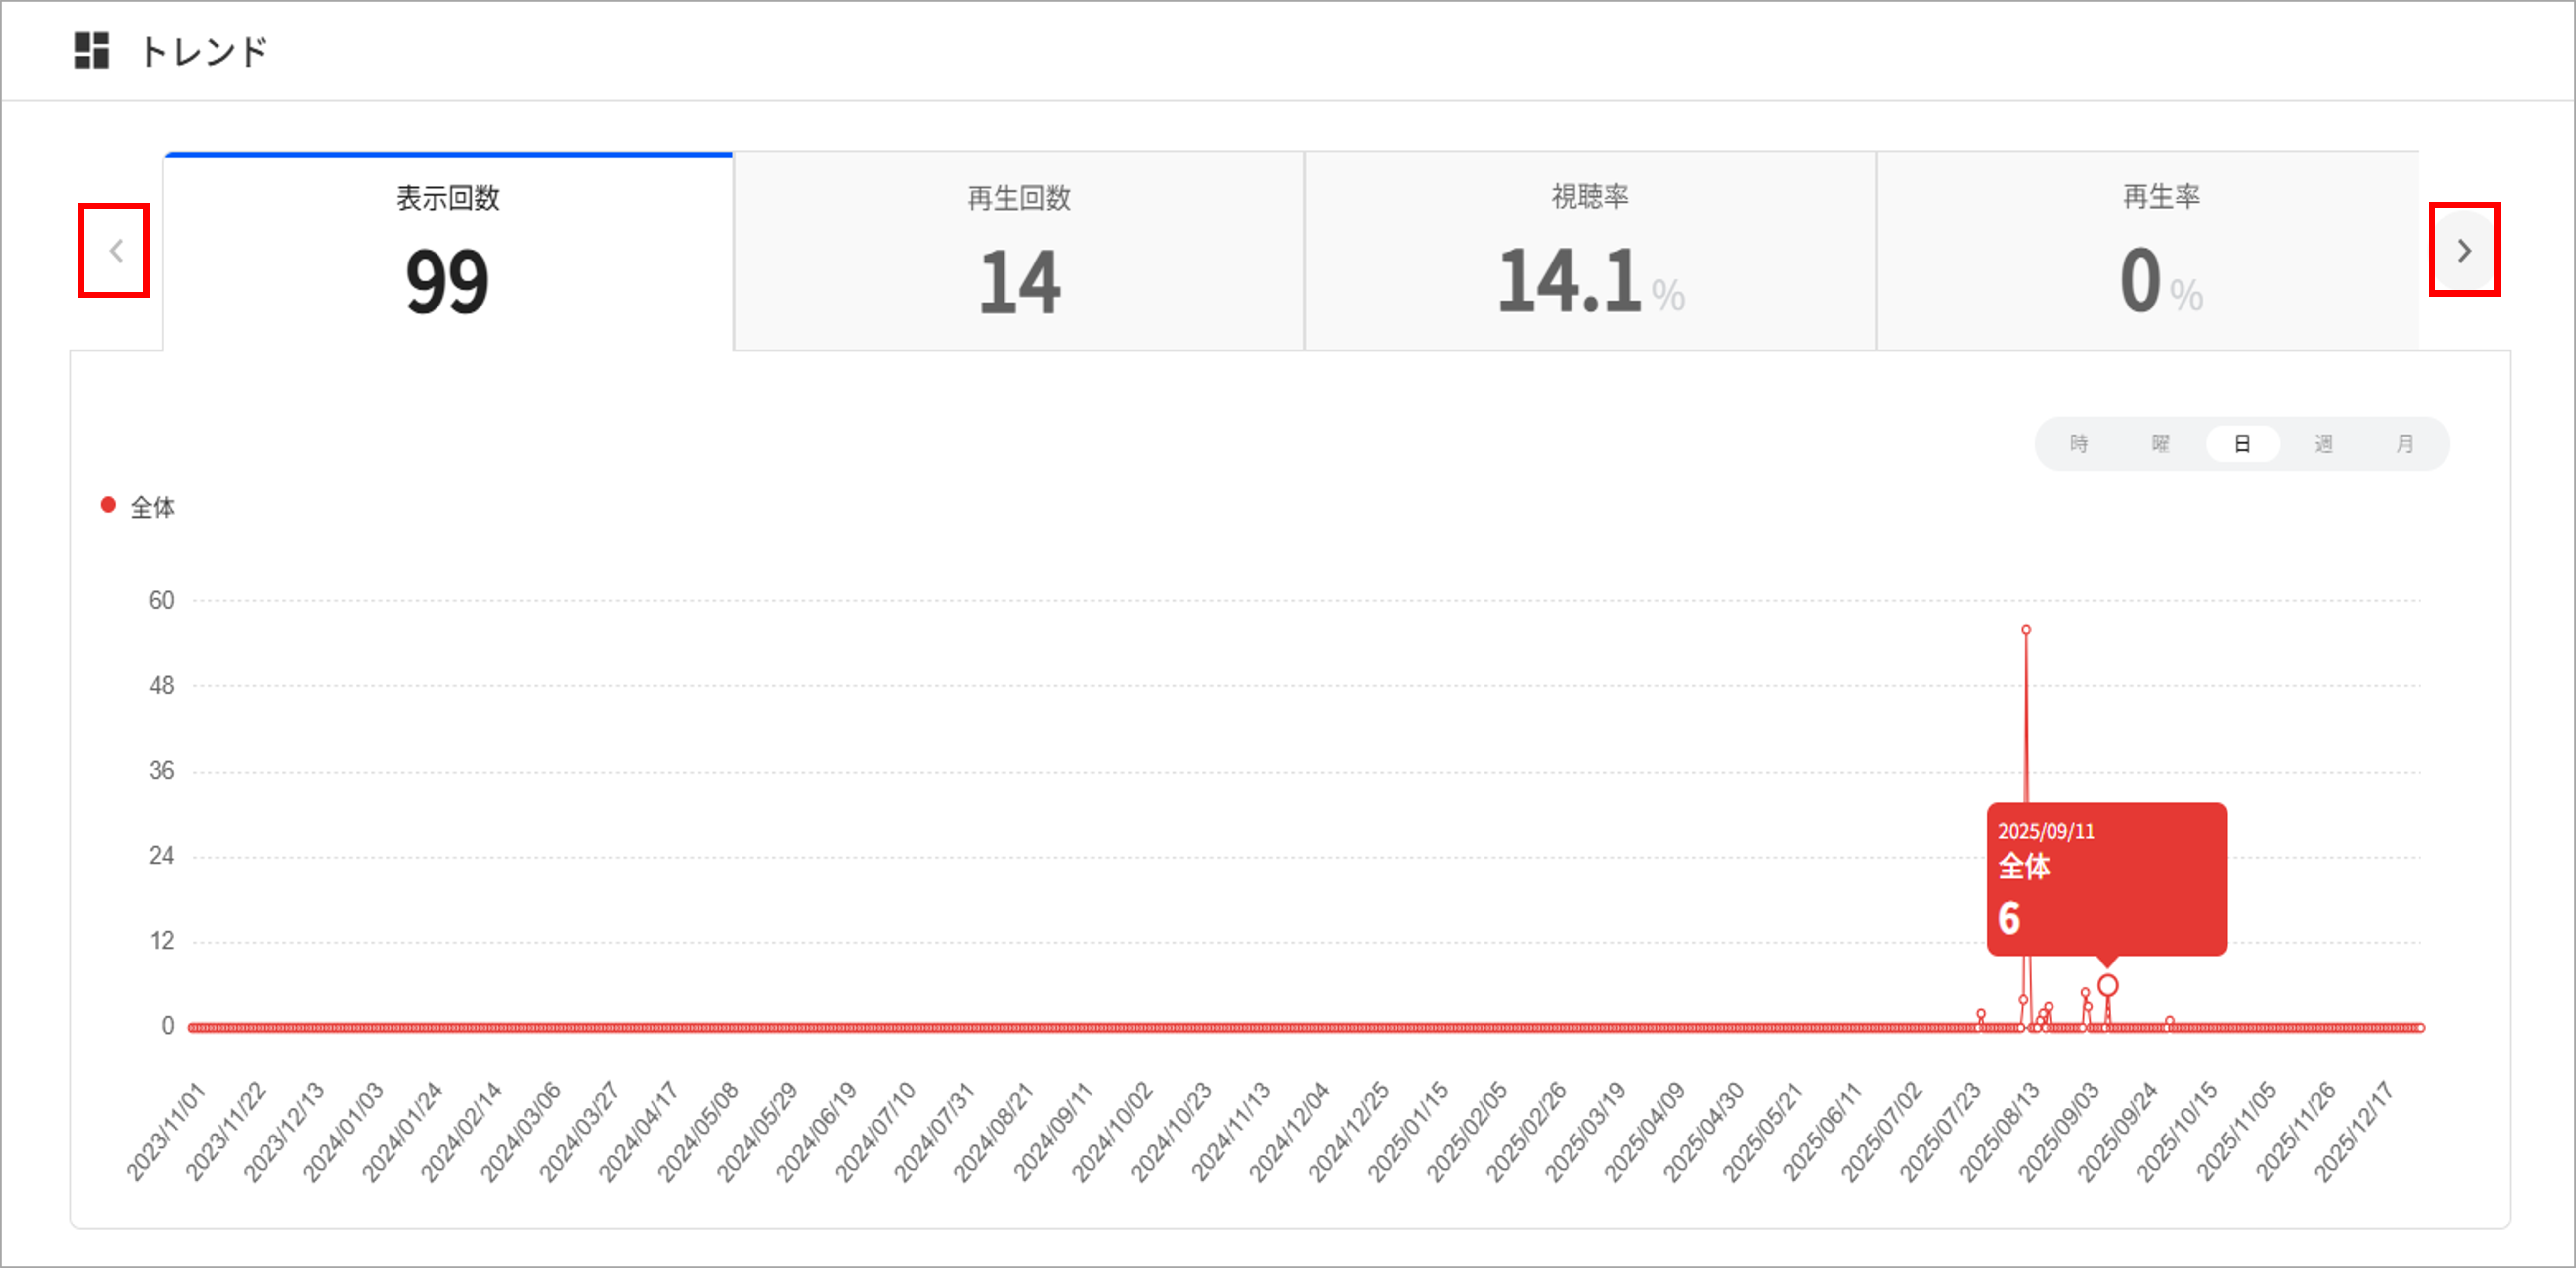Switch to the 再生回数 tab
The height and width of the screenshot is (1268, 2576).
coord(1019,251)
